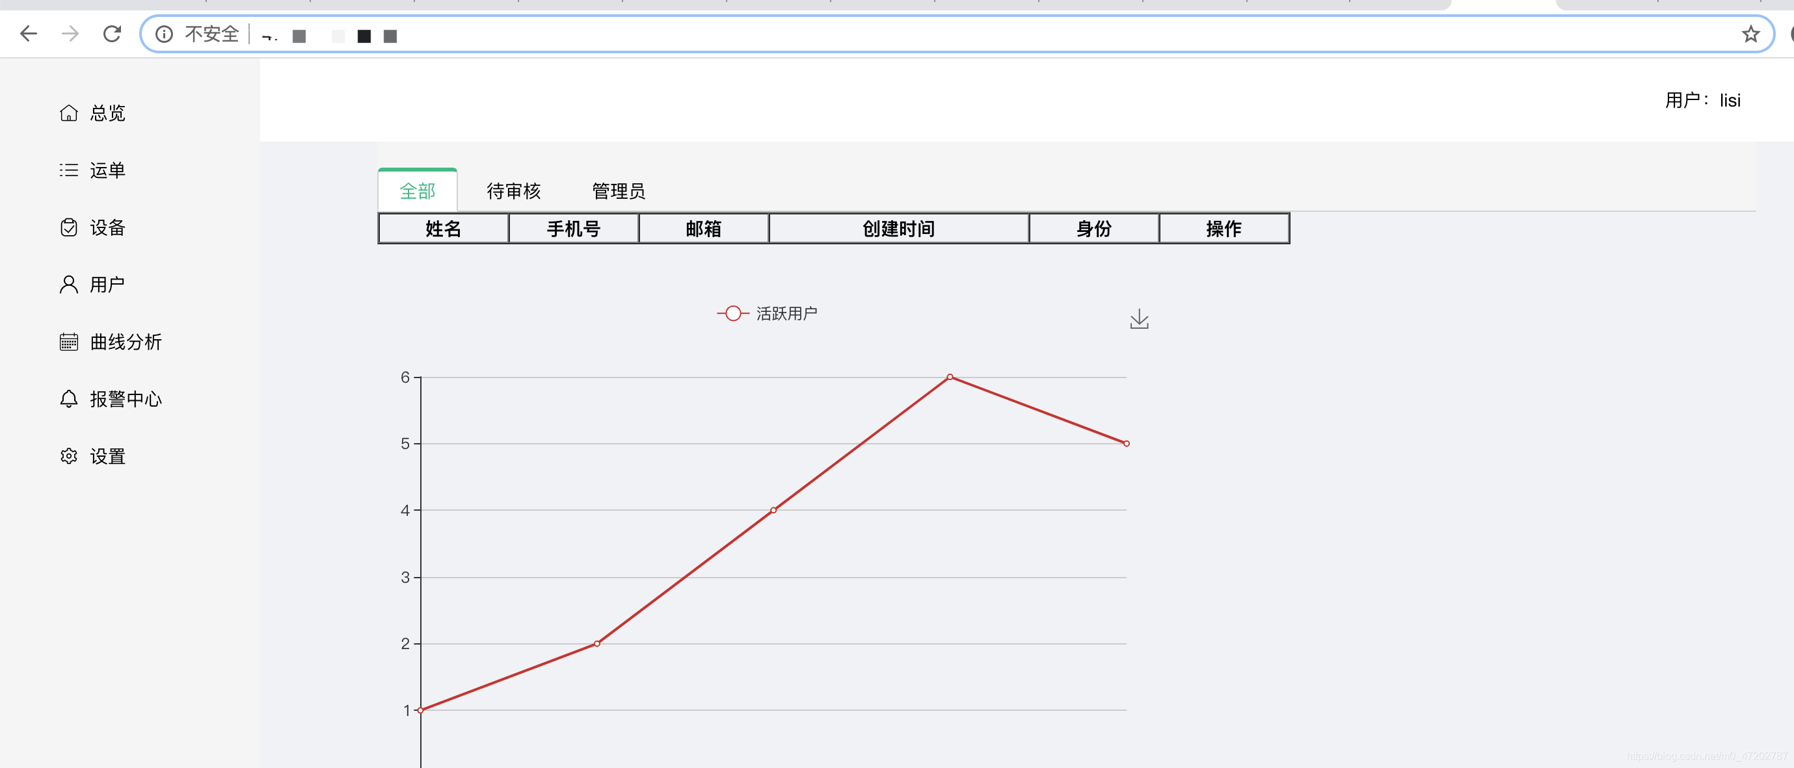Click the person icon beside 用户
1794x768 pixels.
click(x=69, y=285)
